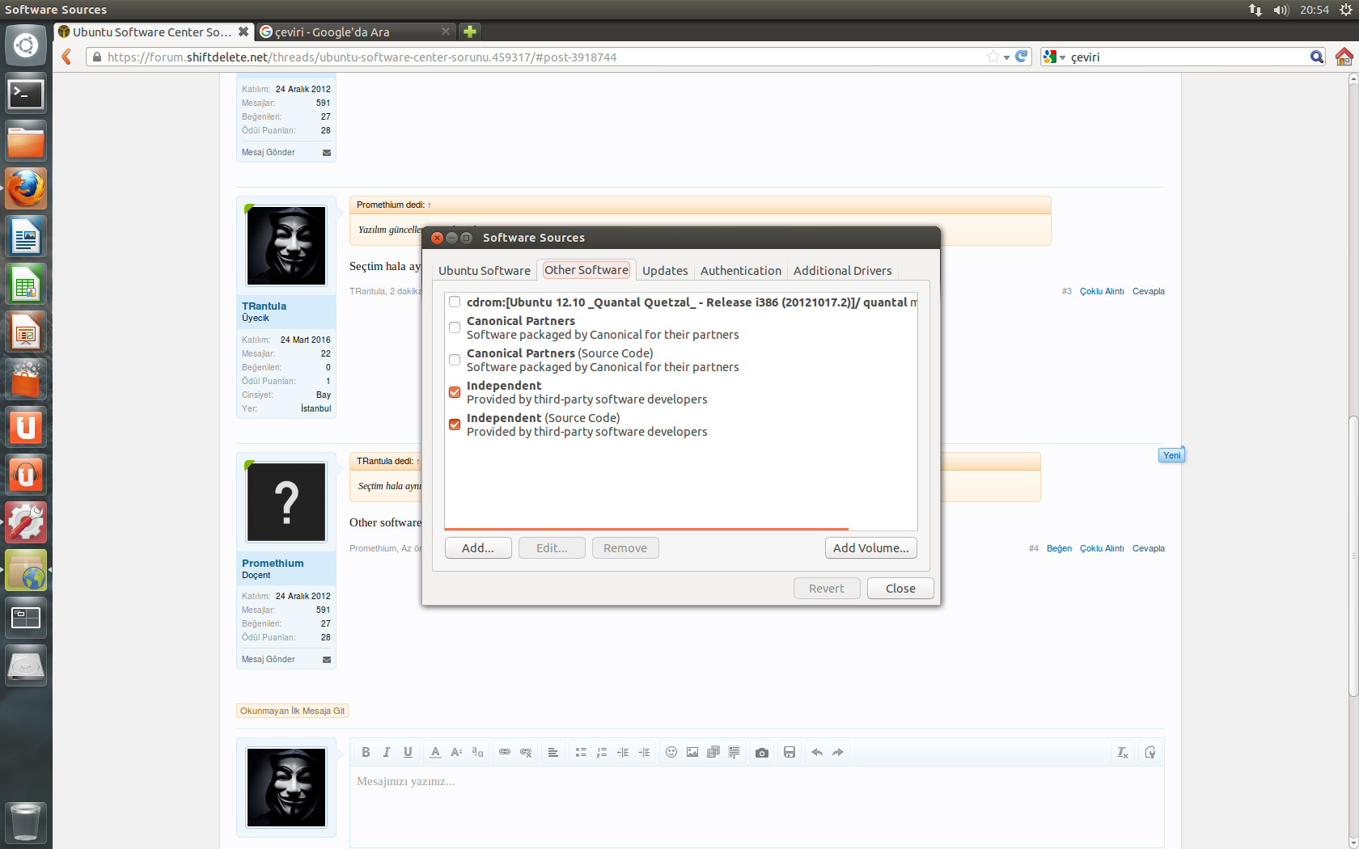Click Çoklu Alıntı on post #3
The height and width of the screenshot is (849, 1359).
pos(1102,291)
